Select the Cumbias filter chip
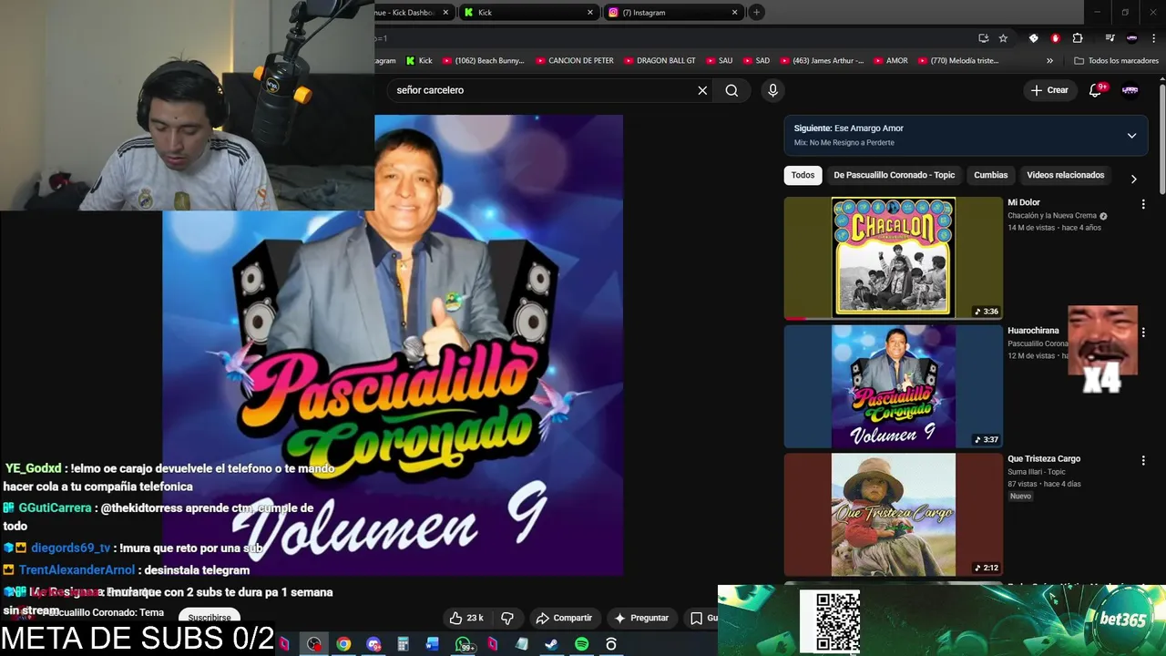The height and width of the screenshot is (656, 1166). (991, 175)
